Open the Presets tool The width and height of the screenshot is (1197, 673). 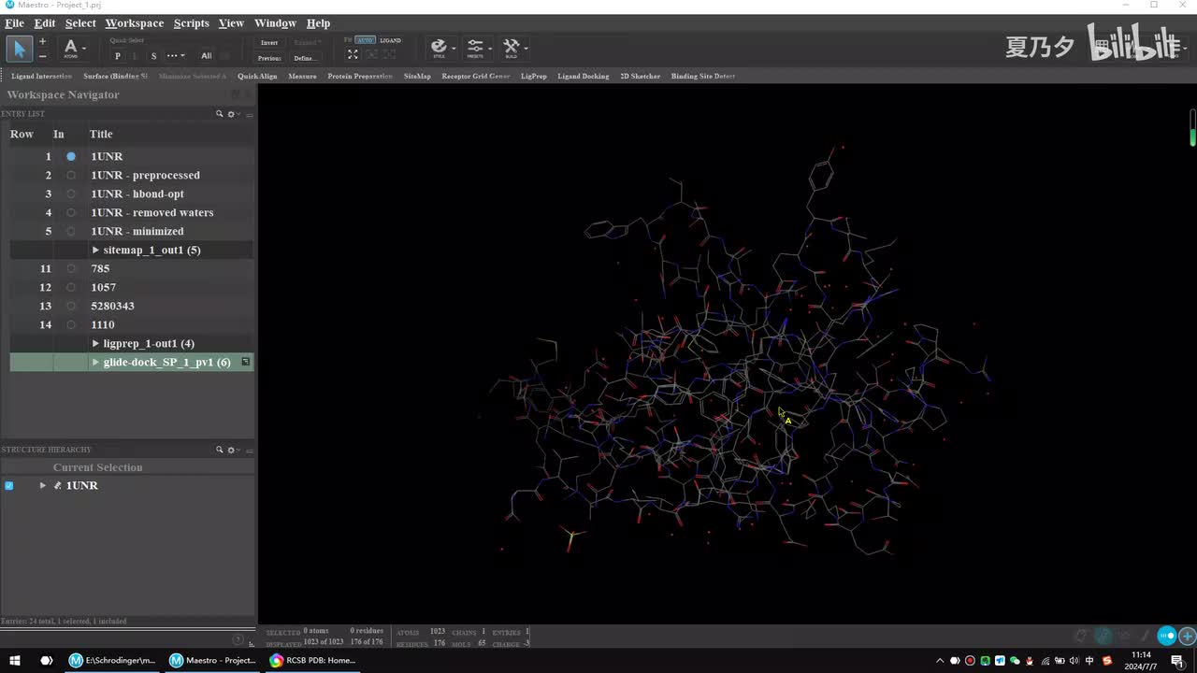pos(475,48)
